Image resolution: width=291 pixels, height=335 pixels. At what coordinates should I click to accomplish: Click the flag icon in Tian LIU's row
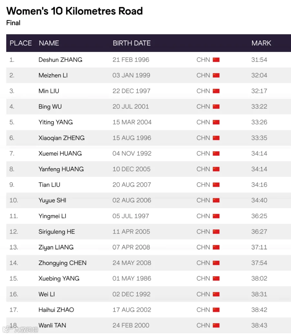point(216,184)
